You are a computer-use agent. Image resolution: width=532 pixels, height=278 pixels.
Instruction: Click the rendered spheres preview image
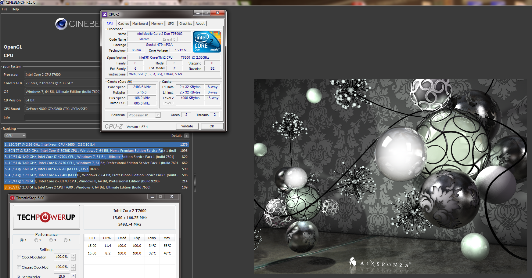click(390, 176)
